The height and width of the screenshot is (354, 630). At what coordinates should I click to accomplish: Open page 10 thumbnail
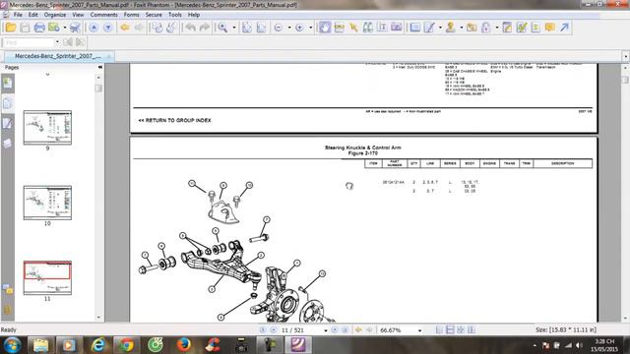[47, 203]
